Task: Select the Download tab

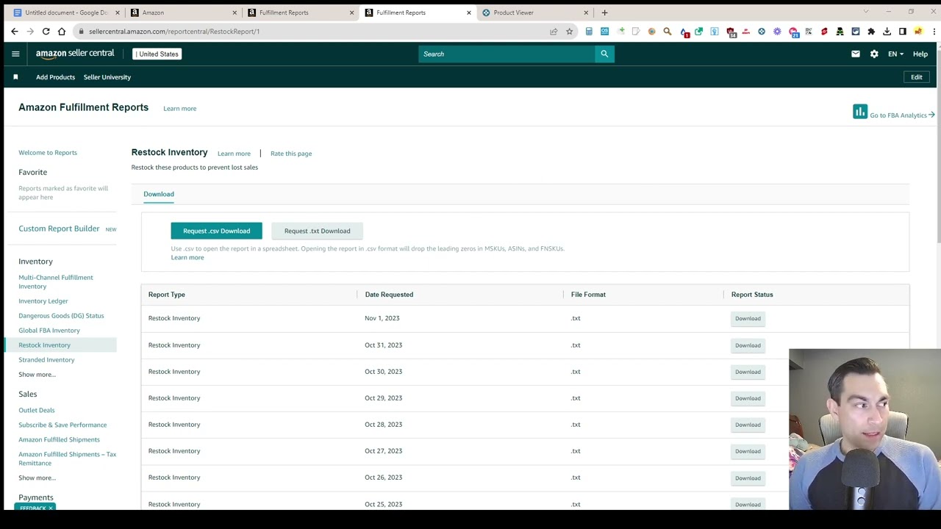Action: pyautogui.click(x=159, y=194)
